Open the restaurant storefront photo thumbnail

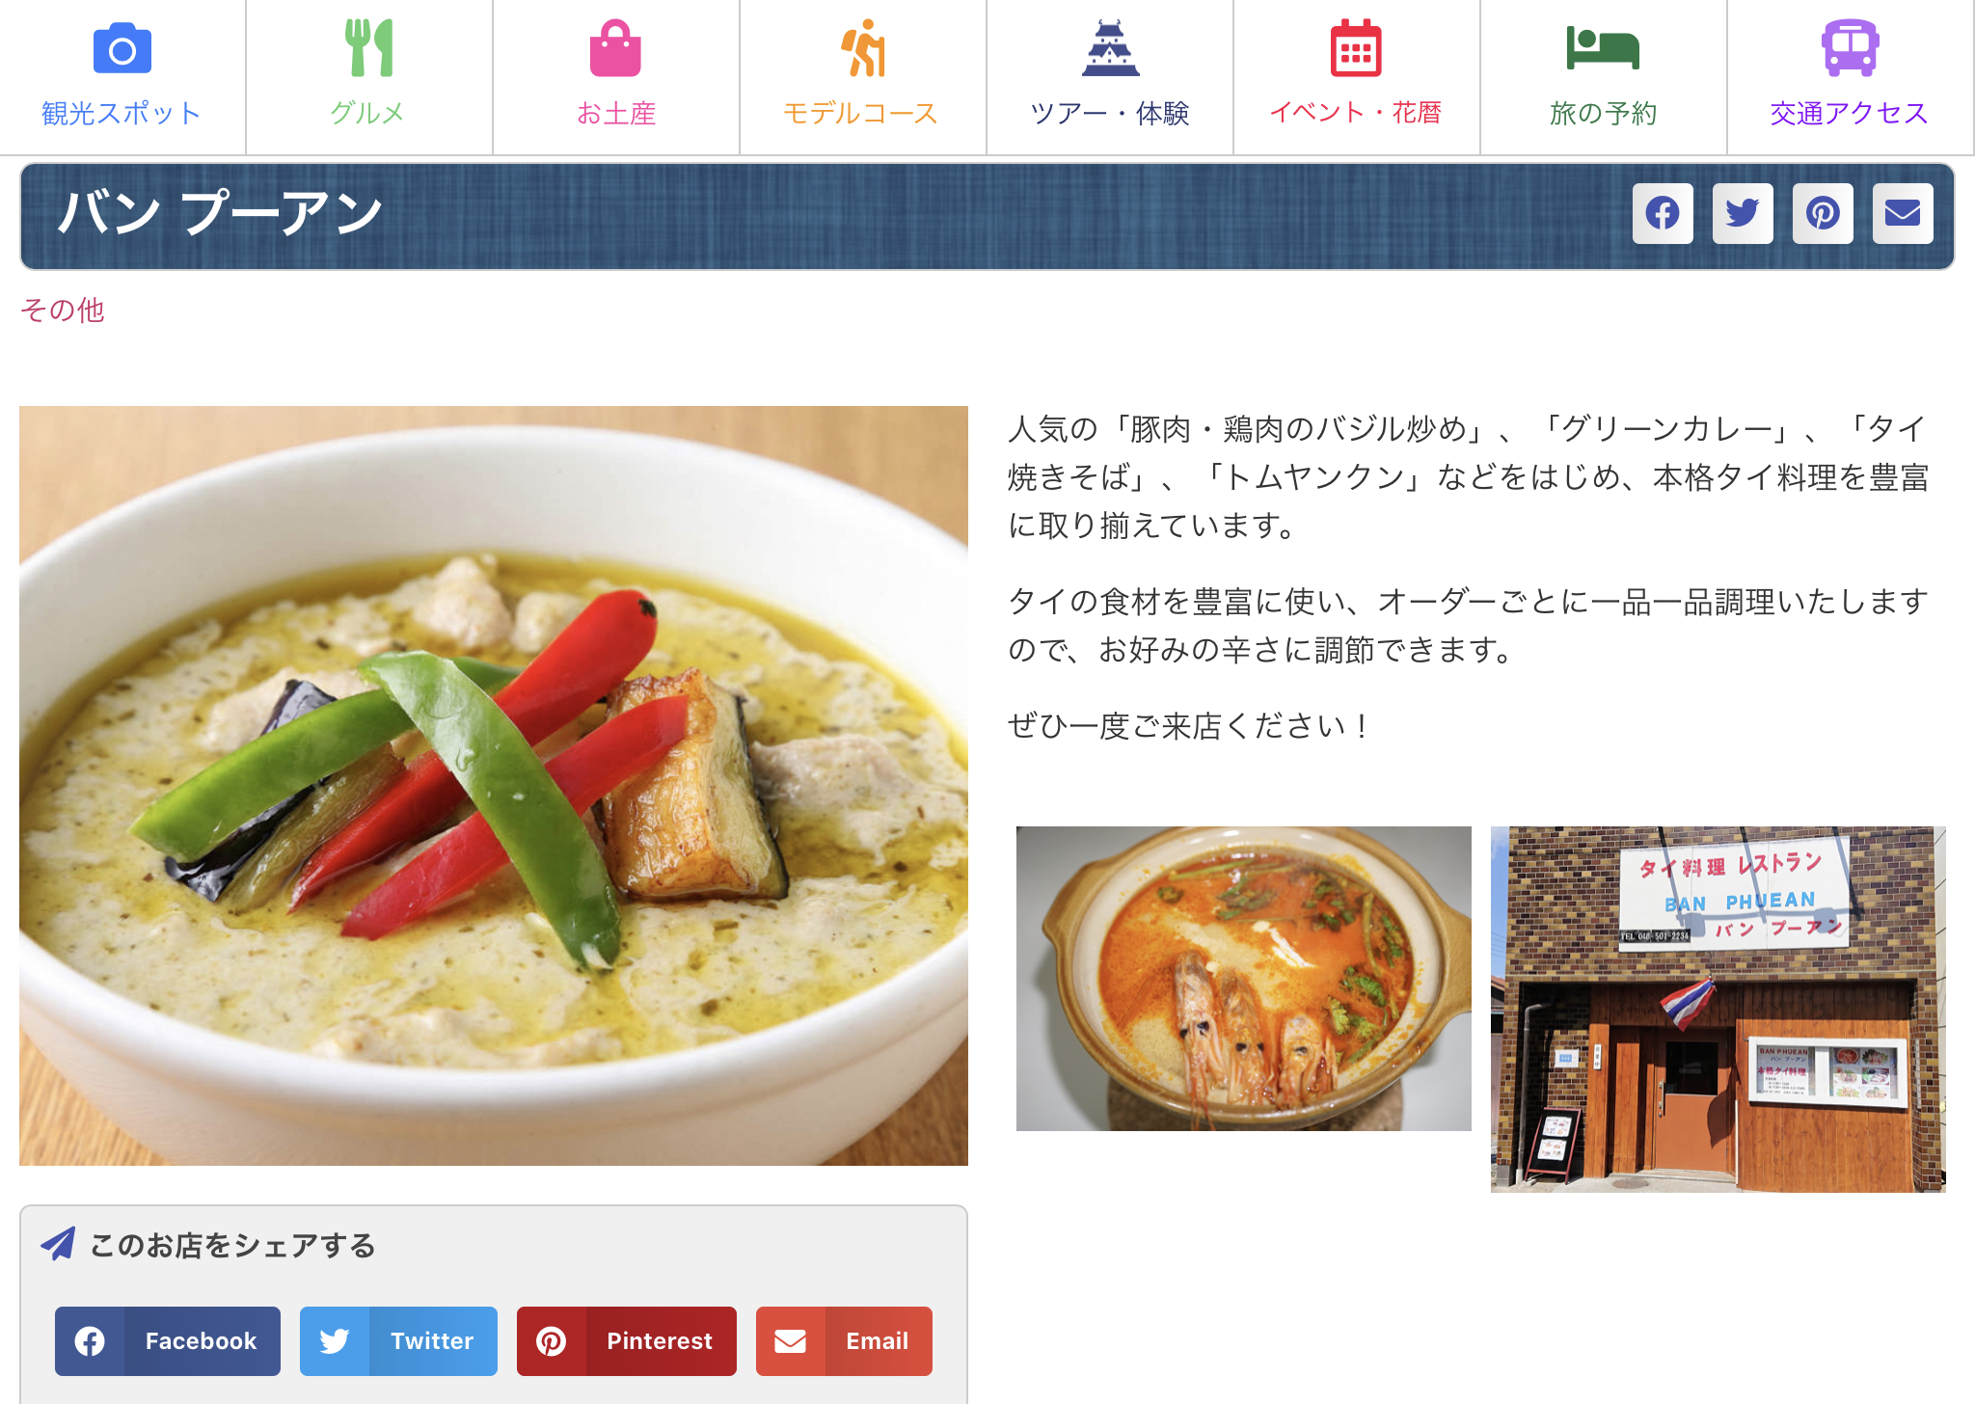pos(1718,1010)
